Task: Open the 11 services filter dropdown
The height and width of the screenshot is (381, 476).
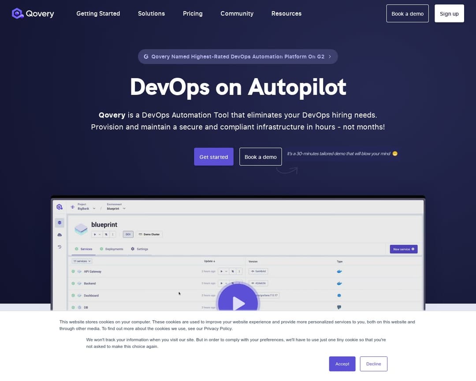Action: coord(82,261)
